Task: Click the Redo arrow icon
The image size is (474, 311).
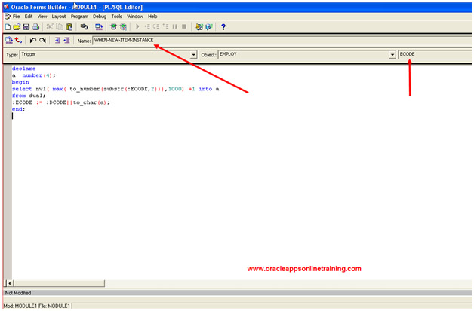Action: 42,41
